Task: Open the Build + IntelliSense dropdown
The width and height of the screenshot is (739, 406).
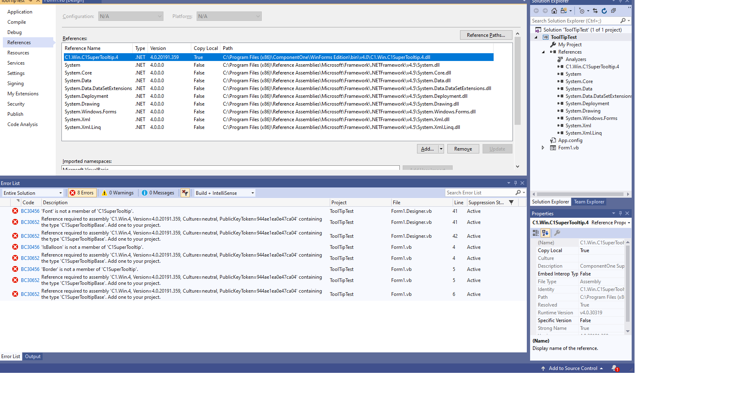Action: tap(225, 193)
